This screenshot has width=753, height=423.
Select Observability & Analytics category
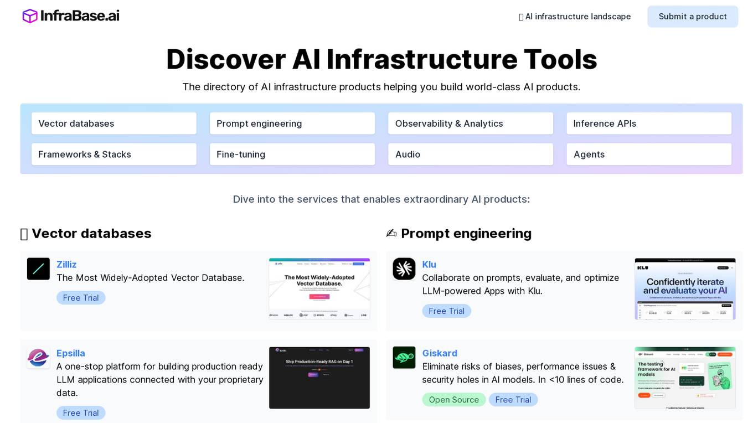pos(471,123)
